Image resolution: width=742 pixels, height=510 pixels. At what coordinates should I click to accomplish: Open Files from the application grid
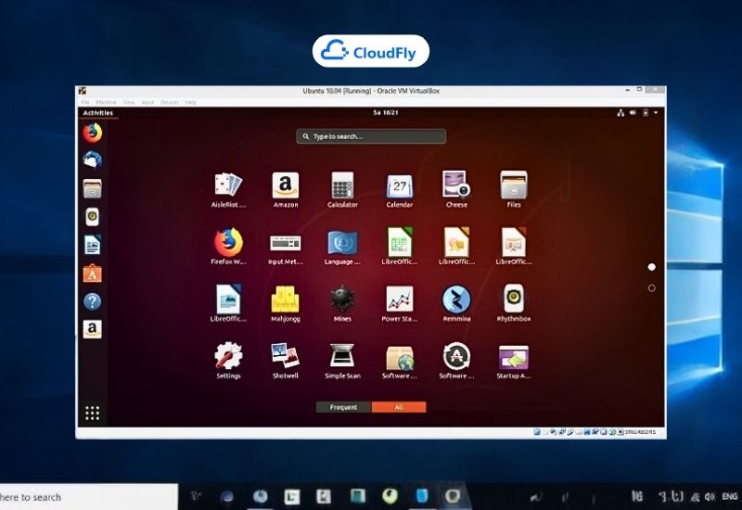click(514, 189)
